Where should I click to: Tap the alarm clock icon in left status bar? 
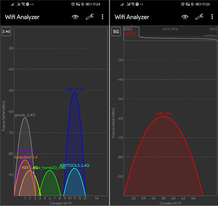click(73, 4)
